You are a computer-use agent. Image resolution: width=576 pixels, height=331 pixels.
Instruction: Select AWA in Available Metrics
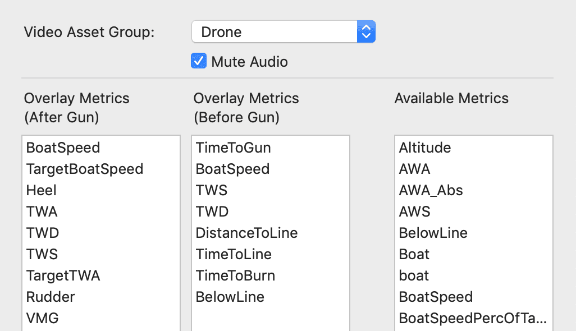pyautogui.click(x=474, y=169)
